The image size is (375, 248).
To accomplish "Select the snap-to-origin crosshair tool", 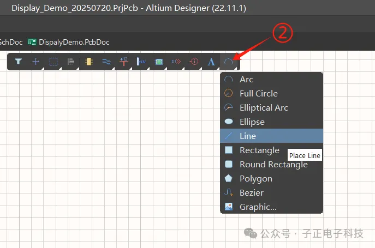I will (x=36, y=62).
